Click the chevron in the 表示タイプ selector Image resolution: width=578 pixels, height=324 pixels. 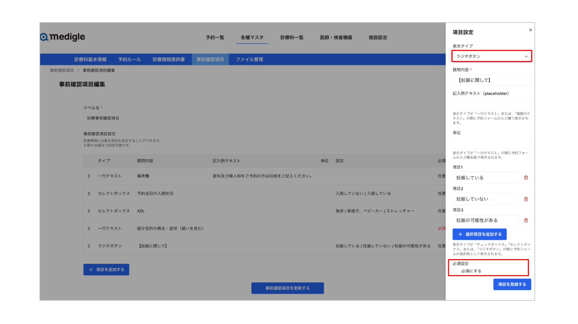coord(526,56)
